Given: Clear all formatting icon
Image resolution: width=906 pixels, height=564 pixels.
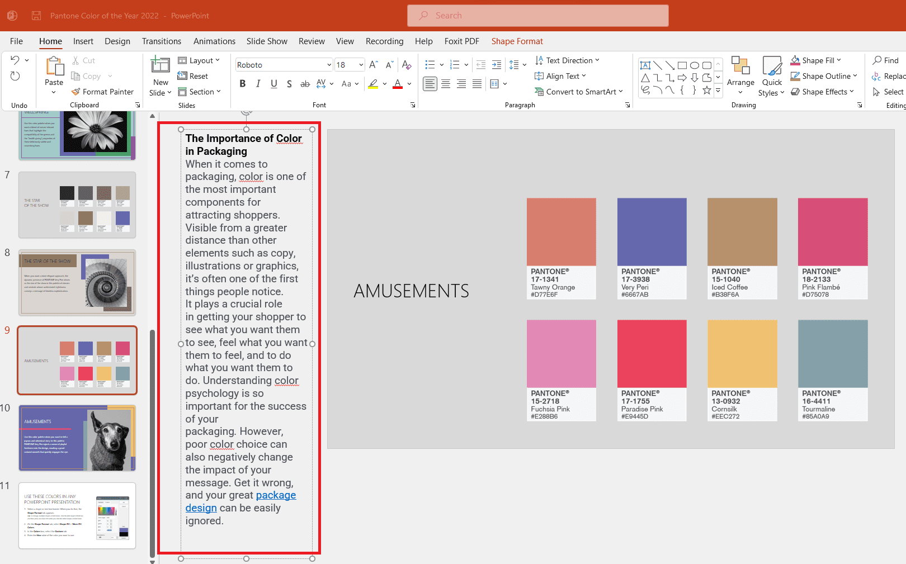Looking at the screenshot, I should [x=407, y=65].
